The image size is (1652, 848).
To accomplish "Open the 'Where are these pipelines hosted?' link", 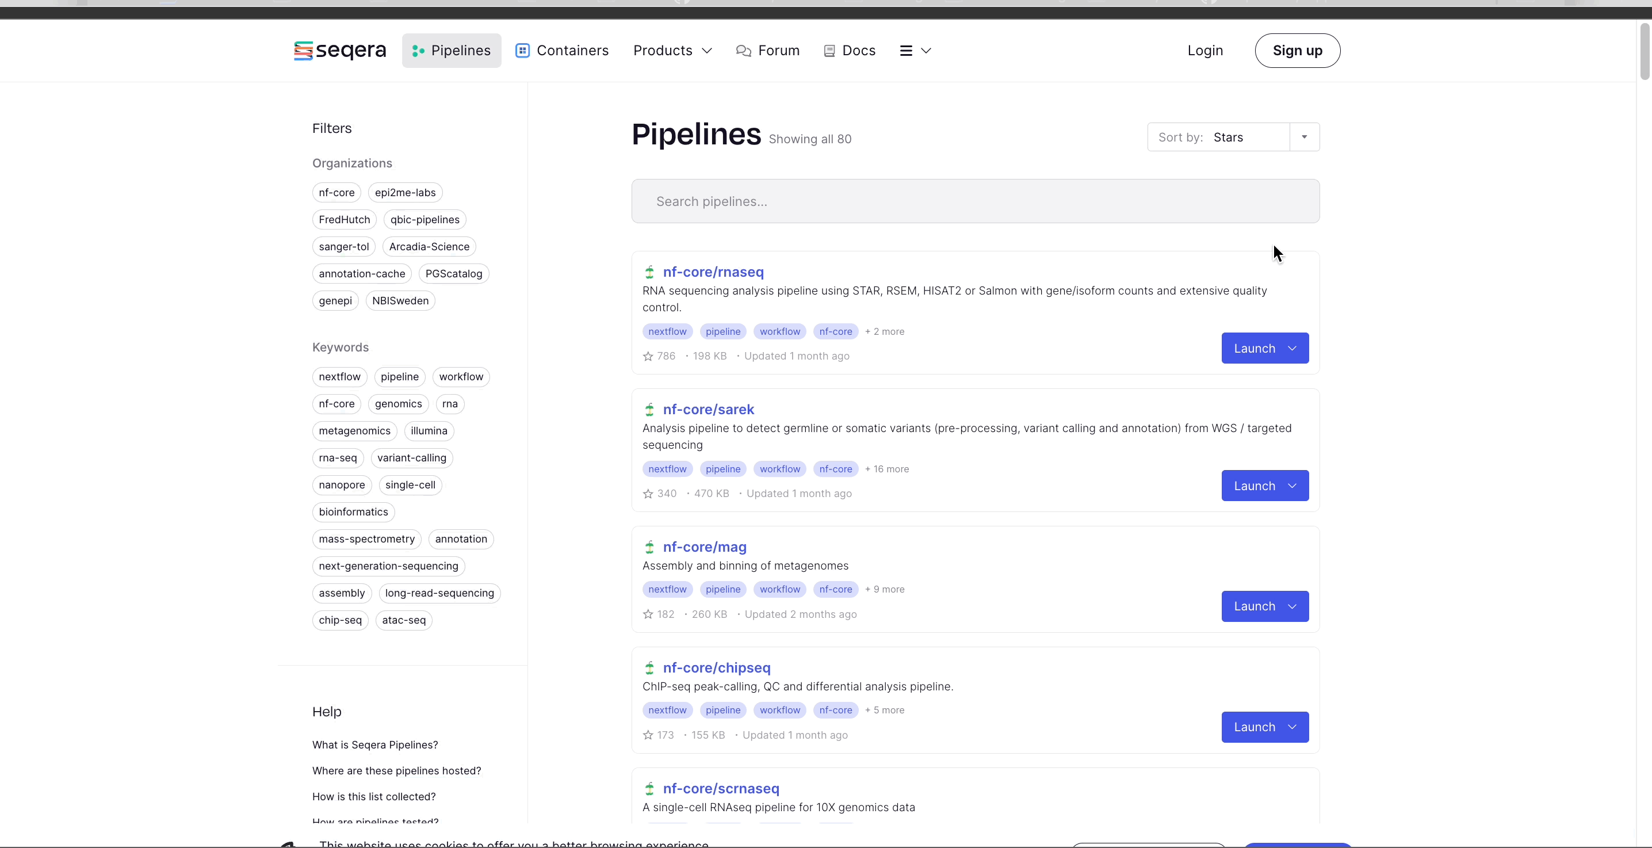I will (396, 770).
